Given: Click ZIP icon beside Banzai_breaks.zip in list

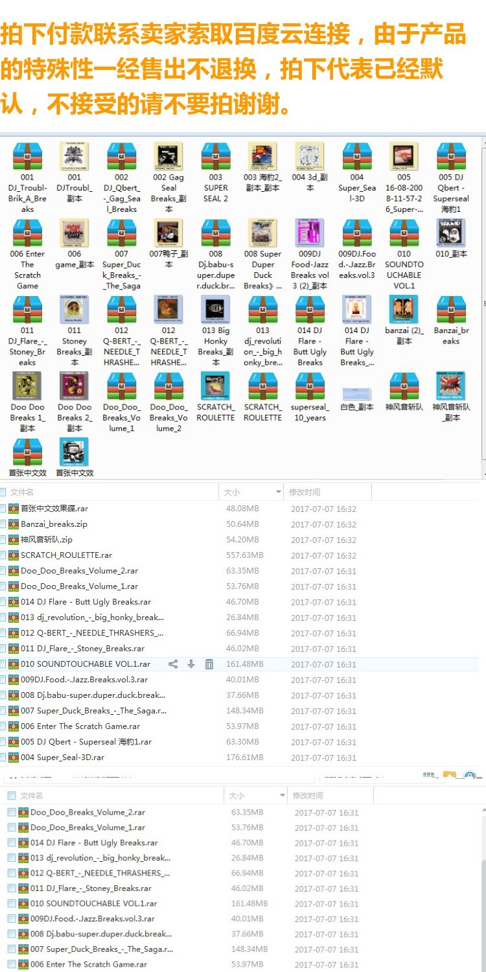Looking at the screenshot, I should click(x=14, y=524).
